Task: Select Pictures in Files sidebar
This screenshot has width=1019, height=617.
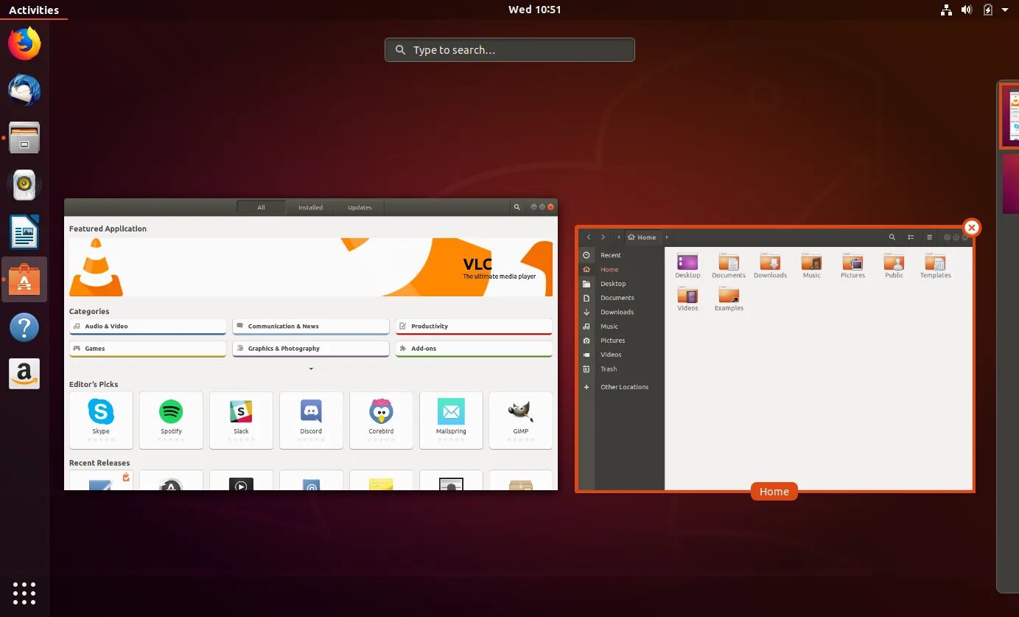Action: pyautogui.click(x=623, y=341)
